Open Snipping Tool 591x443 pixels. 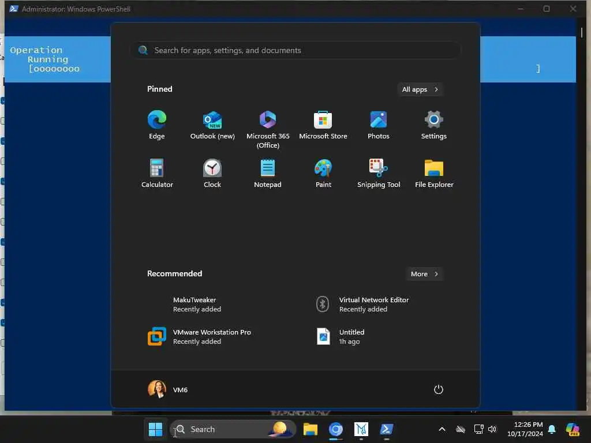[379, 174]
